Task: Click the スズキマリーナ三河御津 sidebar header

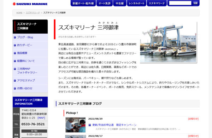Action: pos(30,27)
